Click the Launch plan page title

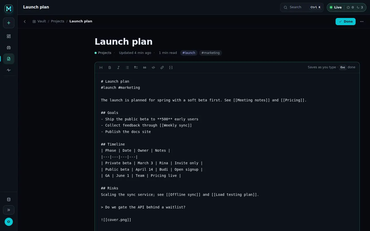coord(124,42)
